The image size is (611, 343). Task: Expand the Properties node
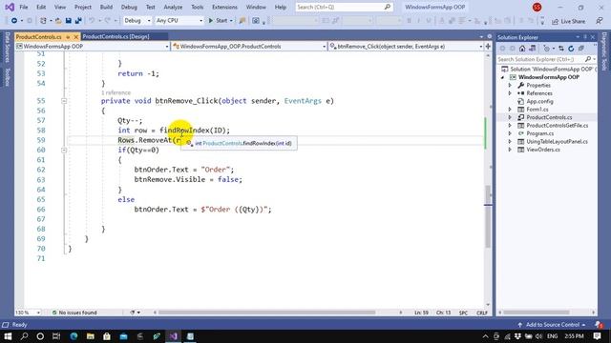point(510,85)
